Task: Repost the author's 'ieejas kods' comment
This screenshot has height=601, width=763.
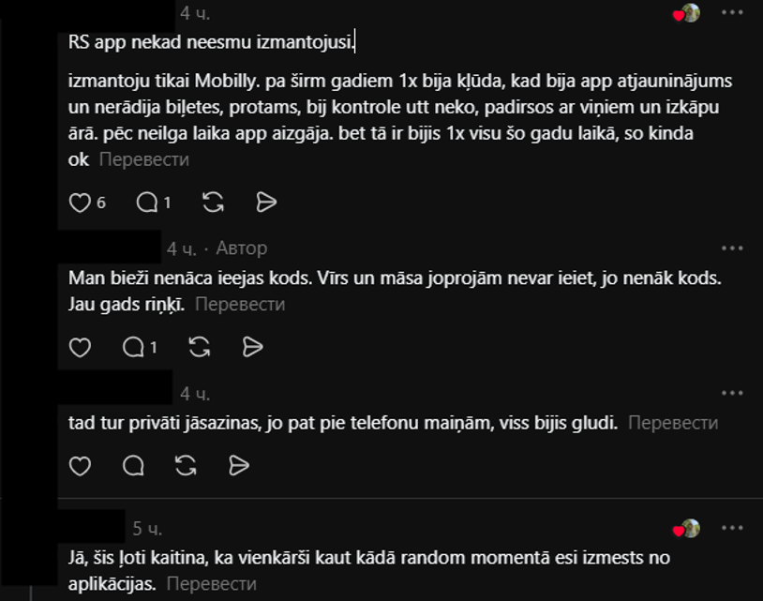Action: tap(200, 348)
